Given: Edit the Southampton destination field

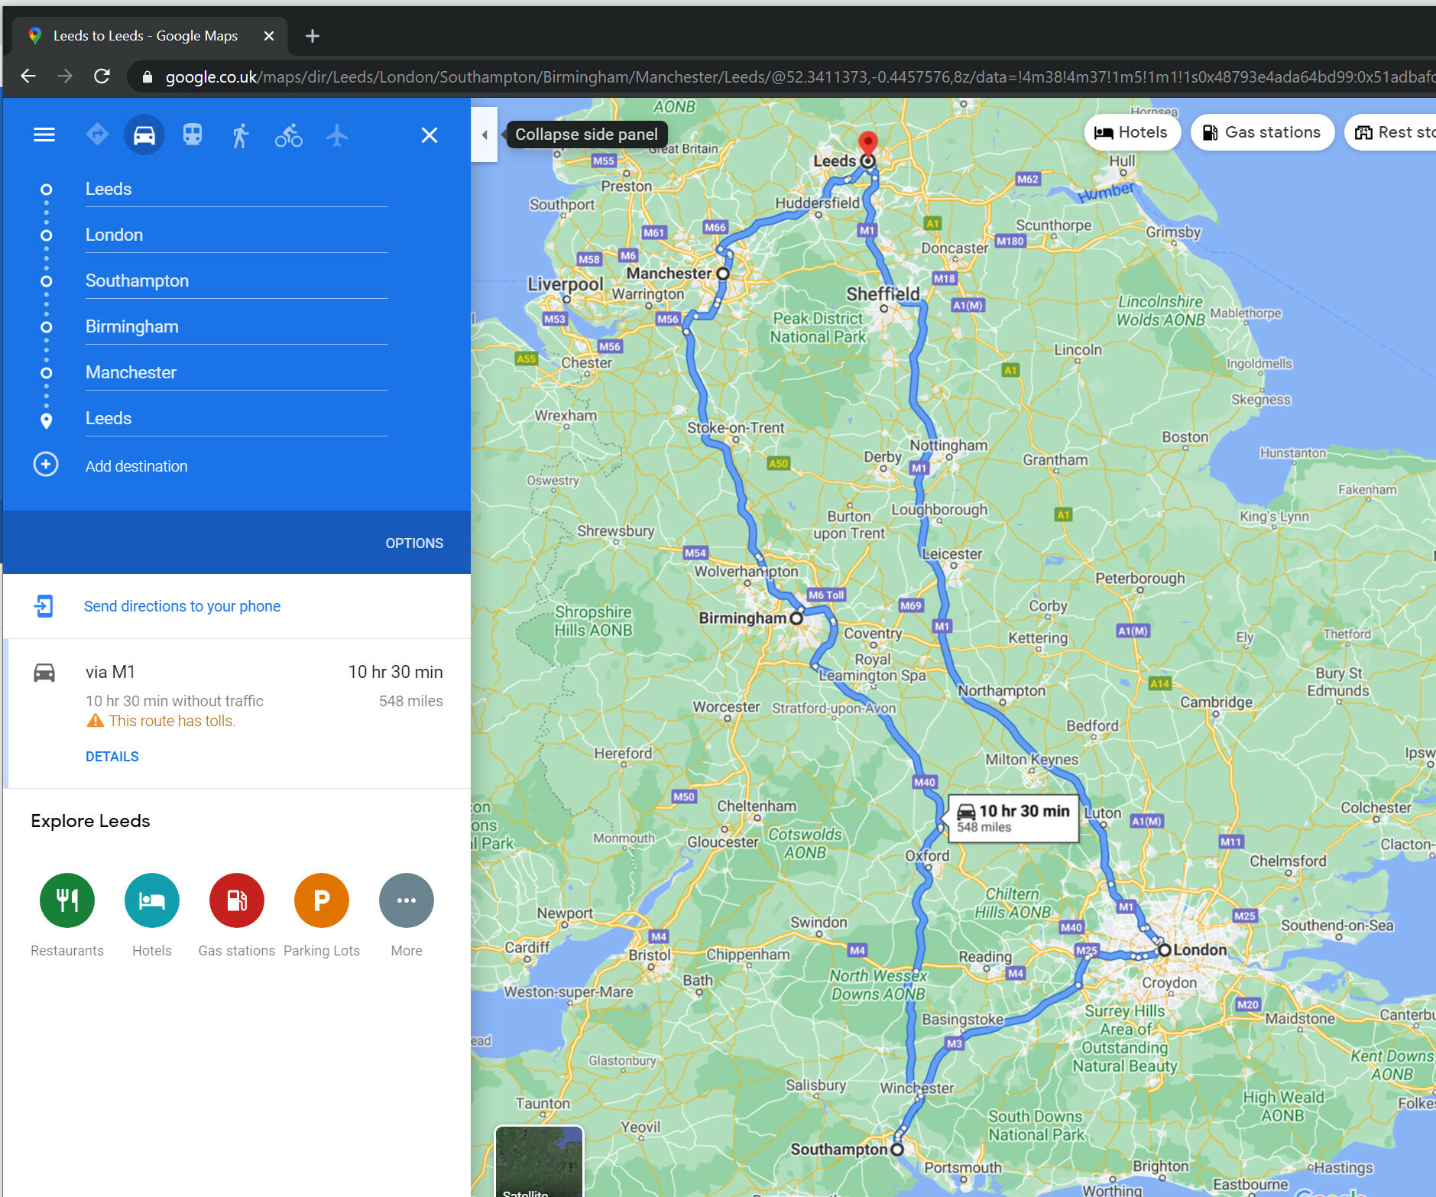Looking at the screenshot, I should (x=236, y=281).
